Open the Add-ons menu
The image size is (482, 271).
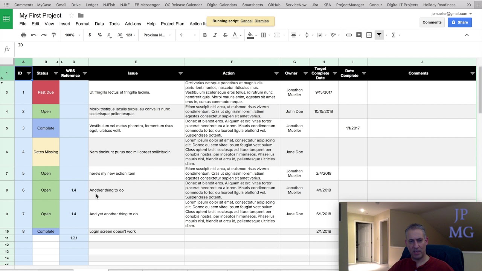tap(133, 24)
